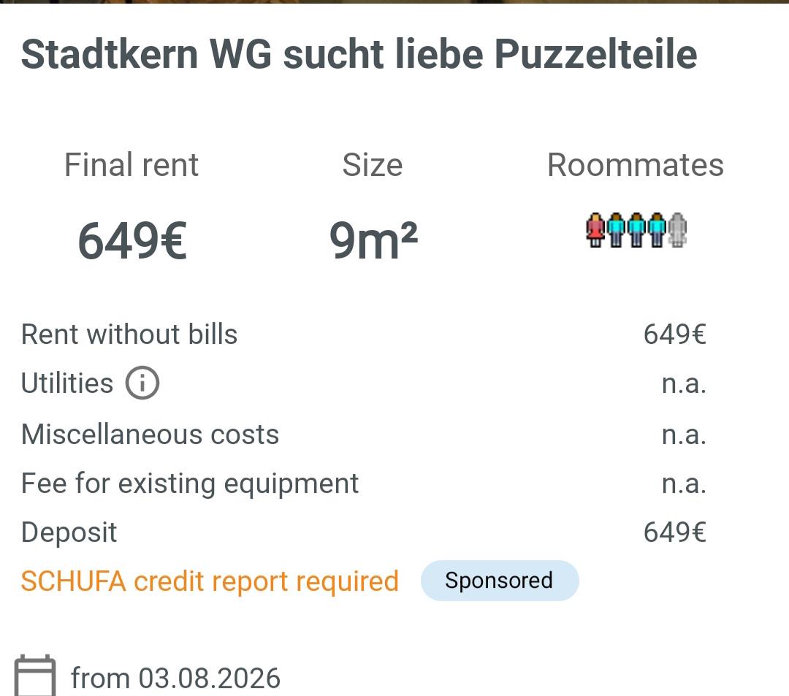Tap the Sponsored badge
This screenshot has height=696, width=789.
pyautogui.click(x=500, y=581)
